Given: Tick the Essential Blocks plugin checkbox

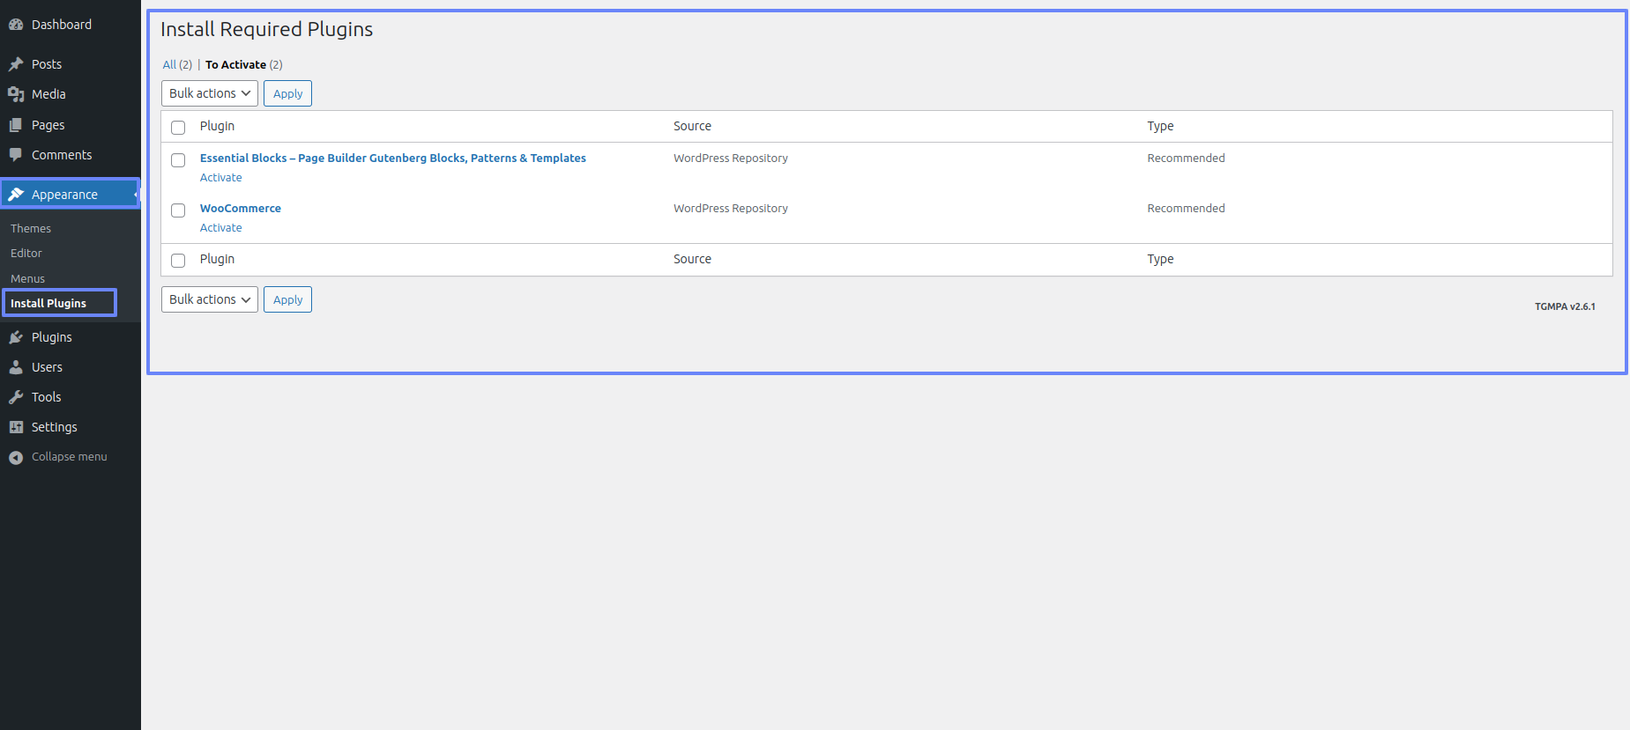Looking at the screenshot, I should [178, 160].
